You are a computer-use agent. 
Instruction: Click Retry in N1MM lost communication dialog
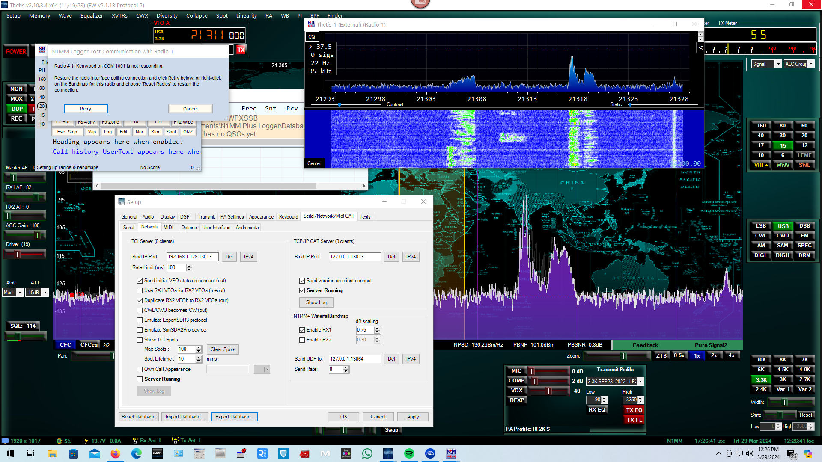click(x=86, y=109)
